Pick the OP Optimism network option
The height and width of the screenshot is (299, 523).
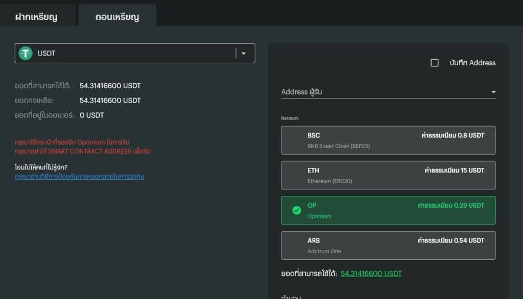tap(388, 210)
